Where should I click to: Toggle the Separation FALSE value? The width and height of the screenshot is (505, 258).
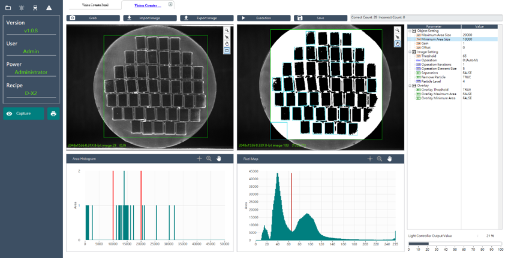467,73
